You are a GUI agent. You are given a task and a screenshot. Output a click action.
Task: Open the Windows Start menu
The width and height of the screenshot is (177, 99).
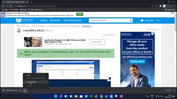tap(56, 96)
